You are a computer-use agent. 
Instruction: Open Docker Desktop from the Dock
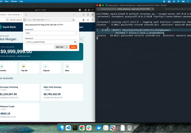pos(99,128)
